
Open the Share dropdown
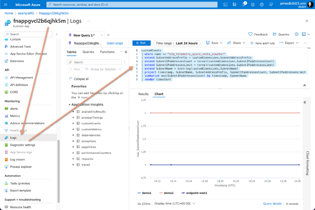236,43
